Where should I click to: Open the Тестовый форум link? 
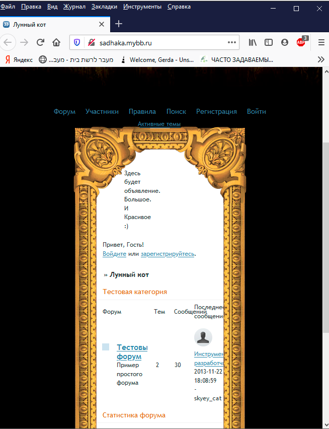tap(132, 352)
